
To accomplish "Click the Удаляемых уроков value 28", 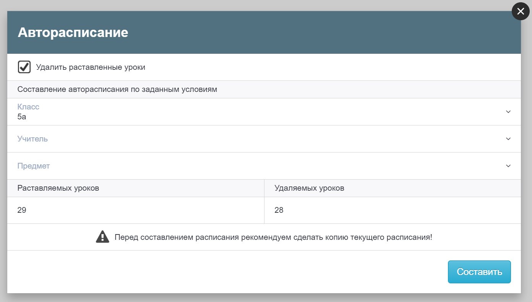I will click(279, 210).
